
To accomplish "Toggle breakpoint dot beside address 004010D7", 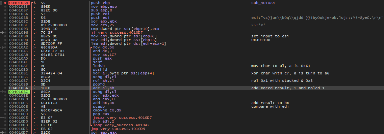I will (5, 132).
